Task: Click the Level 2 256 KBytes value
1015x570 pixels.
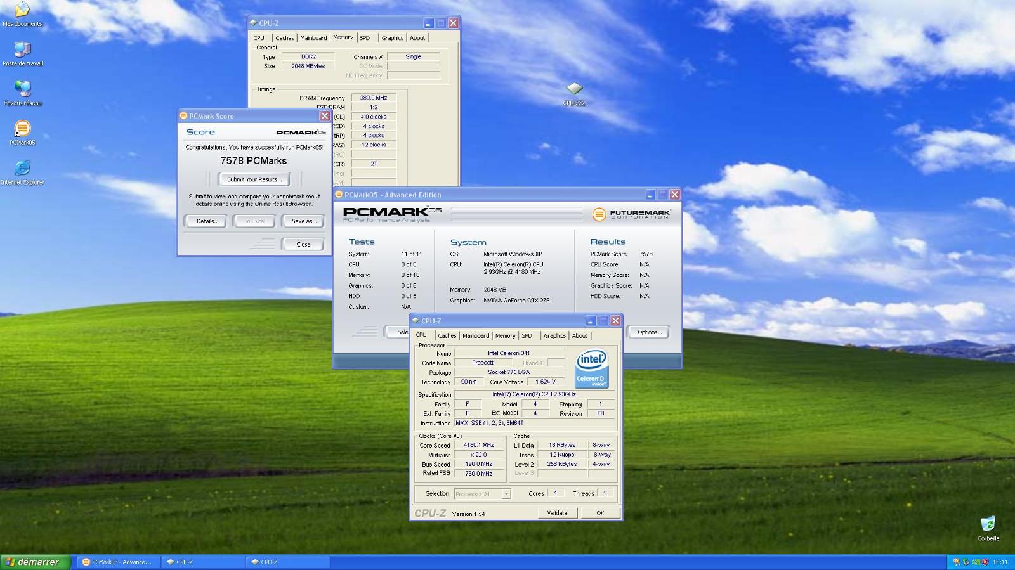Action: click(x=562, y=464)
